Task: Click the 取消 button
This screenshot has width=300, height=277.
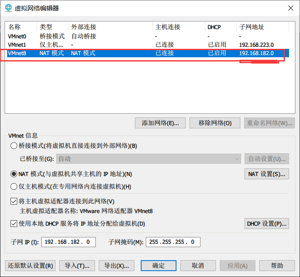Action: [198, 266]
